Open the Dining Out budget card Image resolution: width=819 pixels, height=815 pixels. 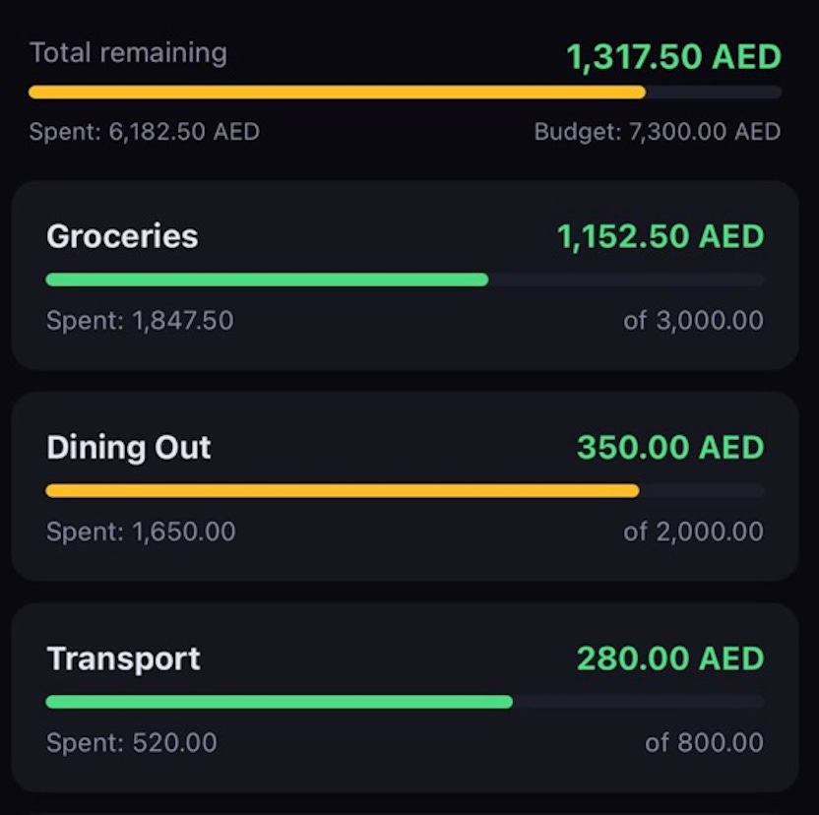(405, 486)
